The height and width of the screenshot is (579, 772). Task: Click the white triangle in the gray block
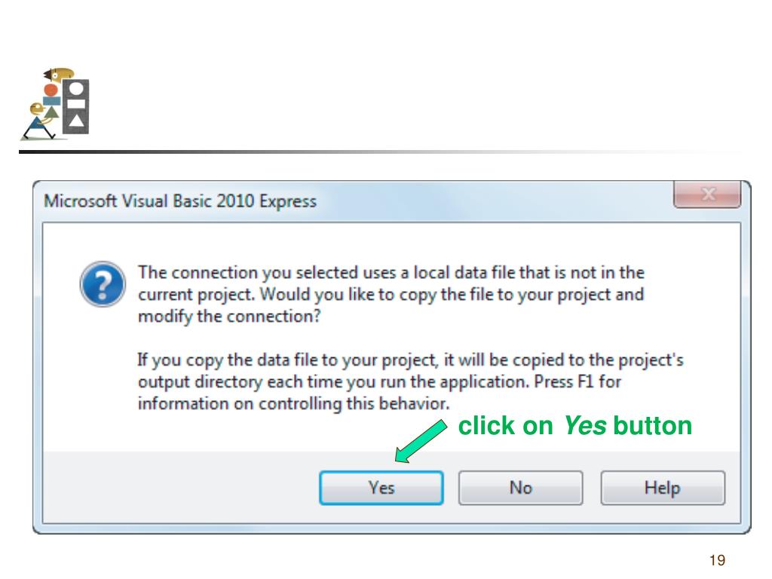tap(76, 121)
